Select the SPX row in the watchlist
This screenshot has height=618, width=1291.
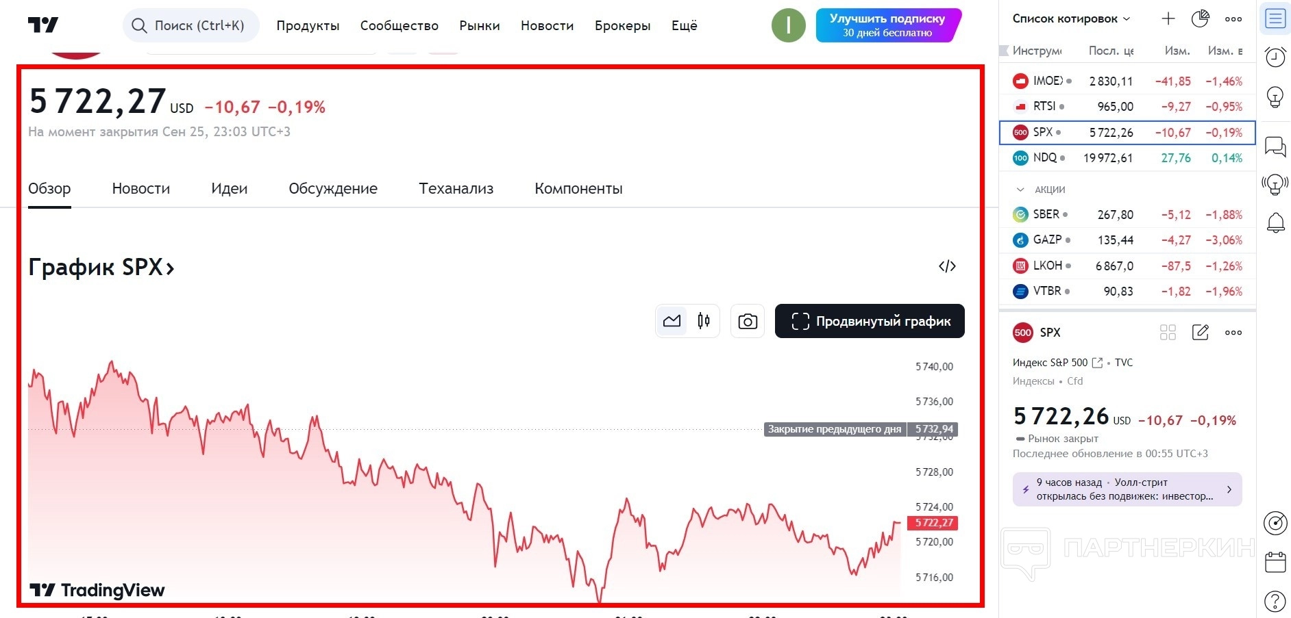(x=1127, y=132)
